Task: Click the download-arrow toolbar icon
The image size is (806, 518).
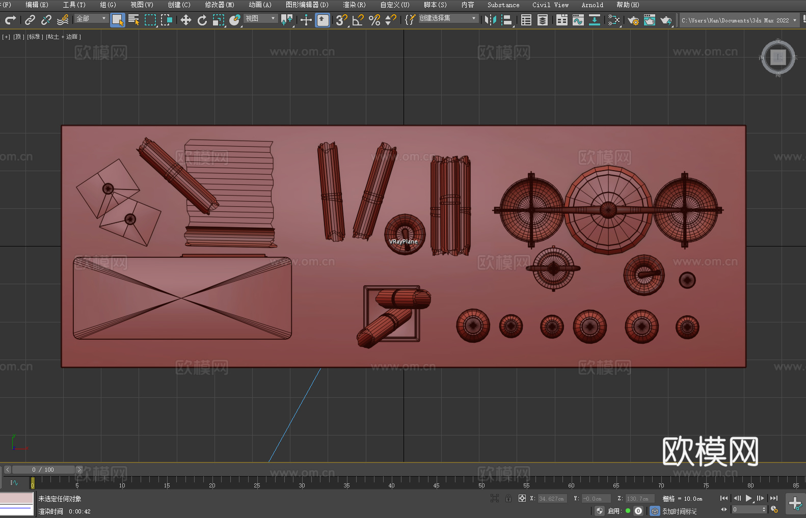Action: point(595,20)
